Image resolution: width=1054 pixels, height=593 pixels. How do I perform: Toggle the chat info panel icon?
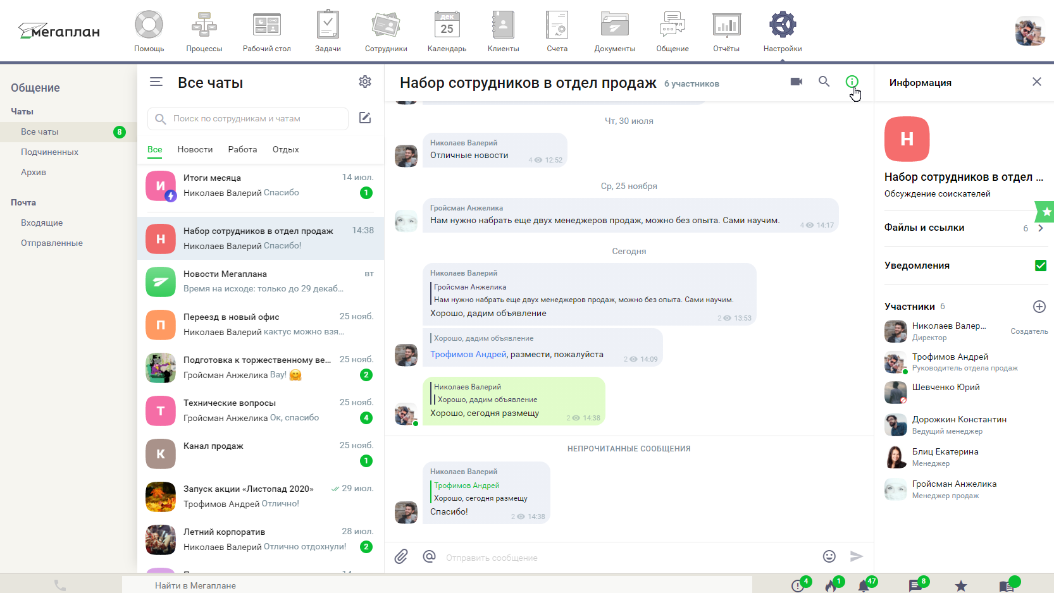[x=852, y=82]
